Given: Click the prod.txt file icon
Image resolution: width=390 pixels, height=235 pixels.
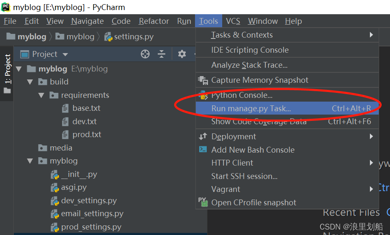Looking at the screenshot, I should tap(65, 135).
